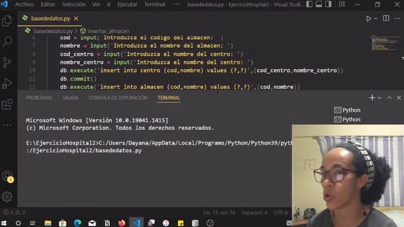
Task: Open the Extensions view
Action: [7, 104]
